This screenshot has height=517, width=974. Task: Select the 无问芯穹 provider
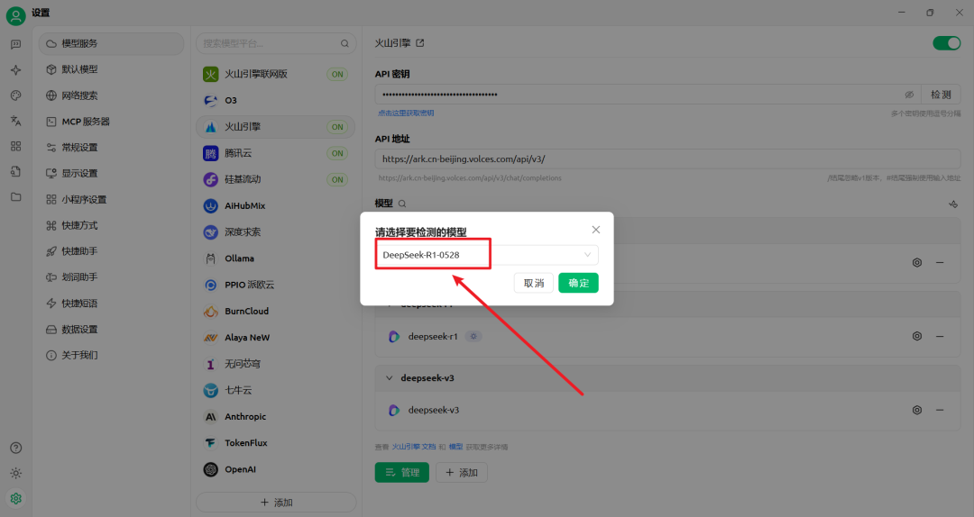click(x=275, y=364)
